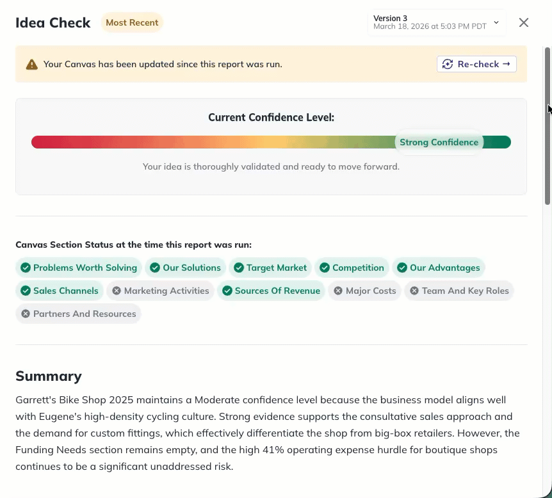Viewport: 552px width, 498px height.
Task: Click the warning triangle in the update banner
Action: (x=30, y=64)
